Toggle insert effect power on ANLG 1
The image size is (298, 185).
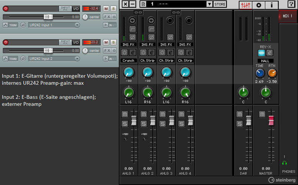[124, 53]
